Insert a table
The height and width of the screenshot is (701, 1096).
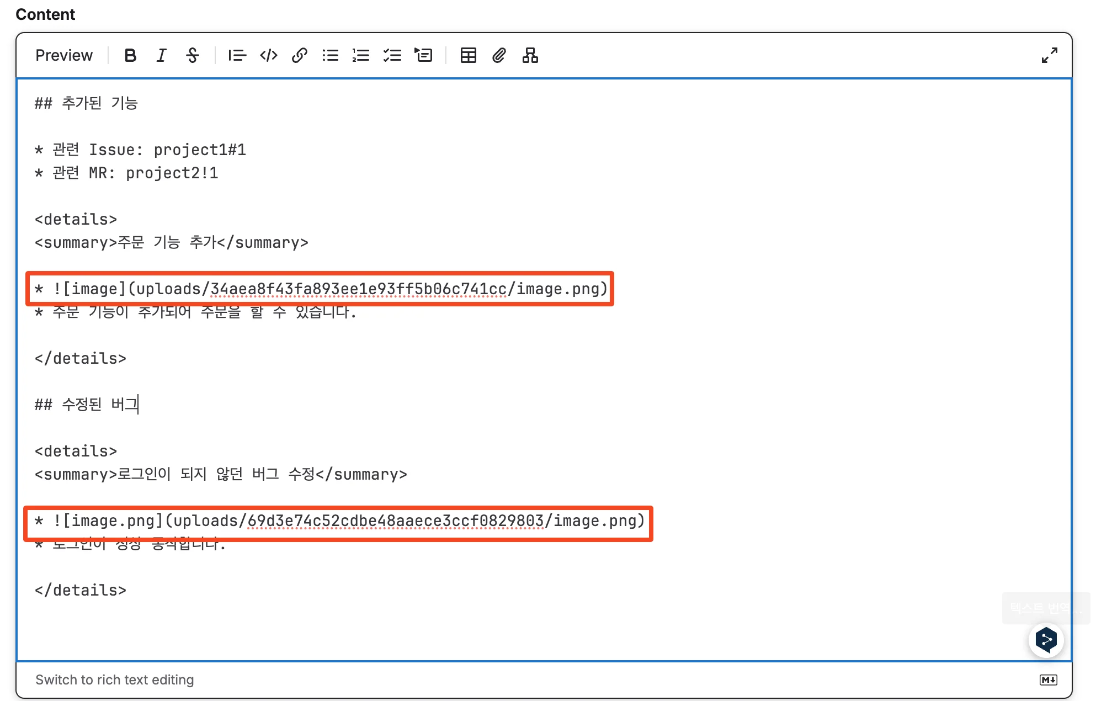point(469,55)
